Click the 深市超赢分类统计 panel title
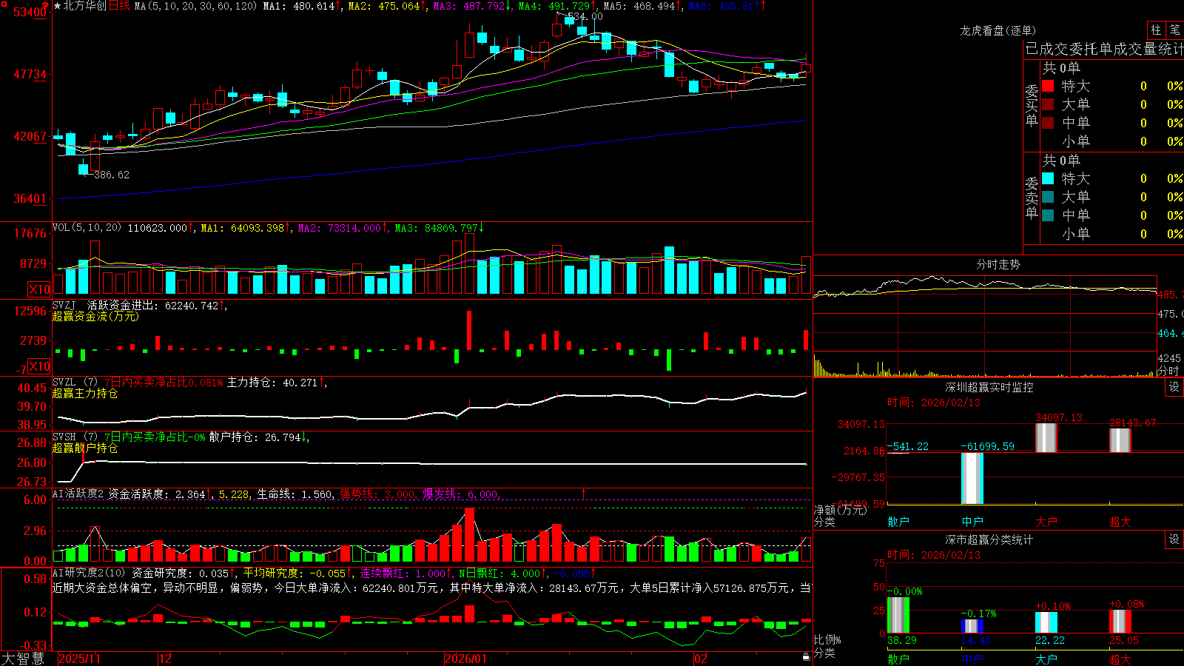Screen dimensions: 1184x666 (x=989, y=539)
